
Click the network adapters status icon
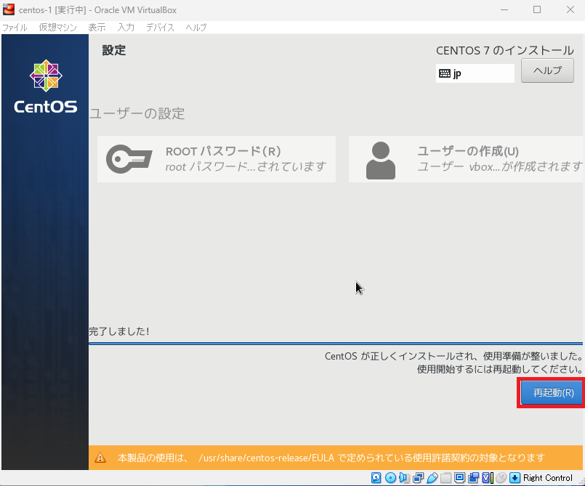tap(419, 478)
